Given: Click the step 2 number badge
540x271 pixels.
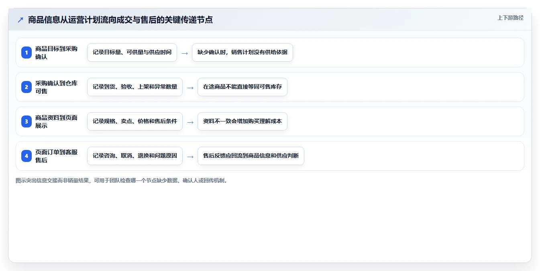Looking at the screenshot, I should [26, 87].
